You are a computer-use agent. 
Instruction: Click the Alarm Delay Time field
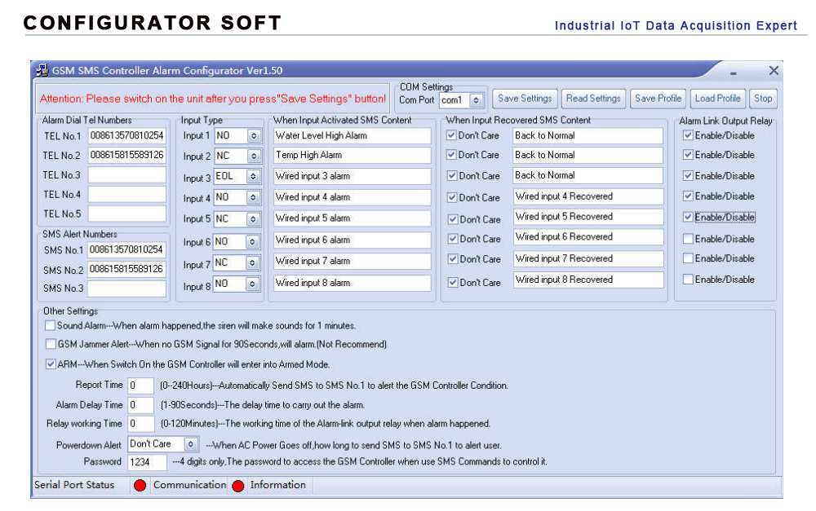(x=140, y=404)
